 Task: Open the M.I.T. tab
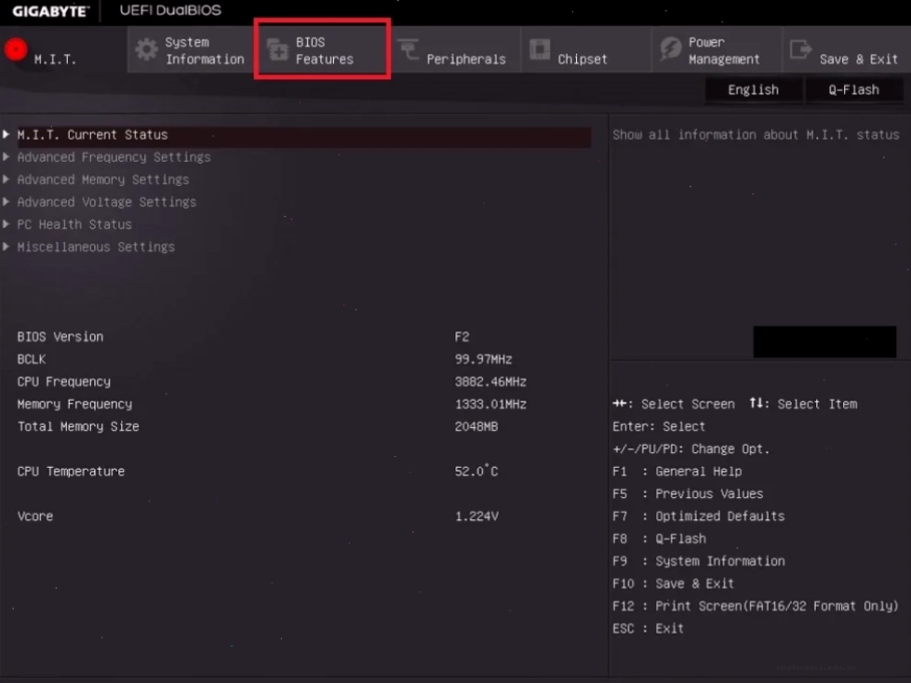coord(63,49)
